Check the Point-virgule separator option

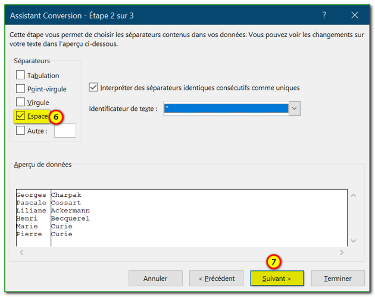(21, 89)
